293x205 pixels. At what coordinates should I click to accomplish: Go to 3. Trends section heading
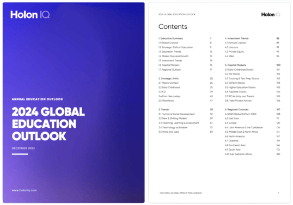click(164, 109)
